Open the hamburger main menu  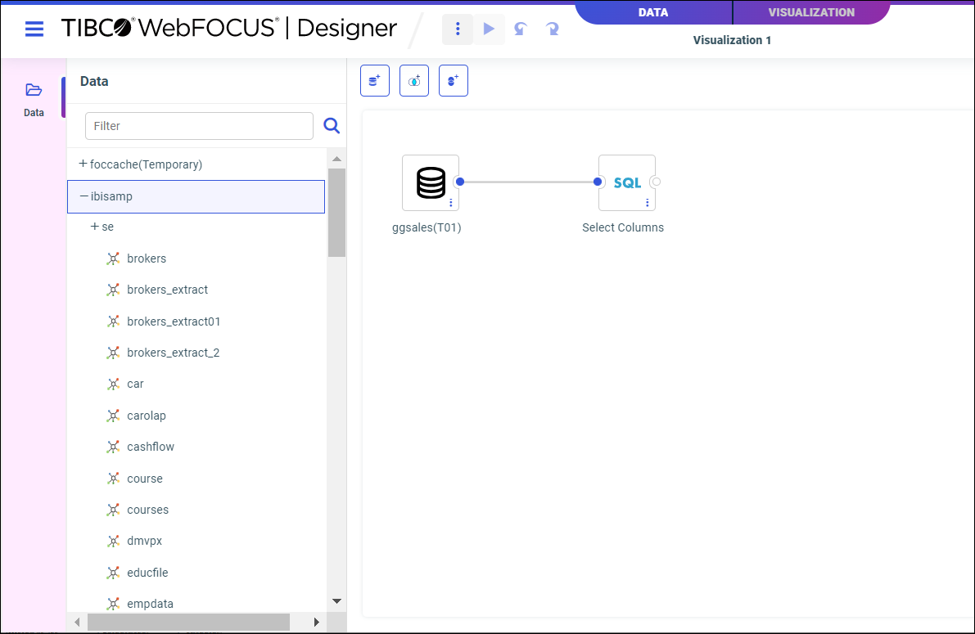pyautogui.click(x=34, y=29)
